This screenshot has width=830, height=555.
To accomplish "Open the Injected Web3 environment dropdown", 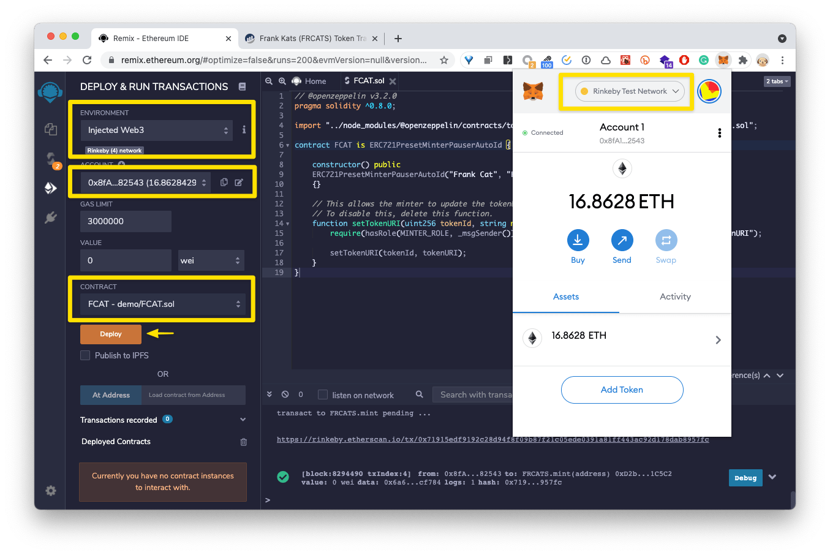I will click(x=157, y=130).
